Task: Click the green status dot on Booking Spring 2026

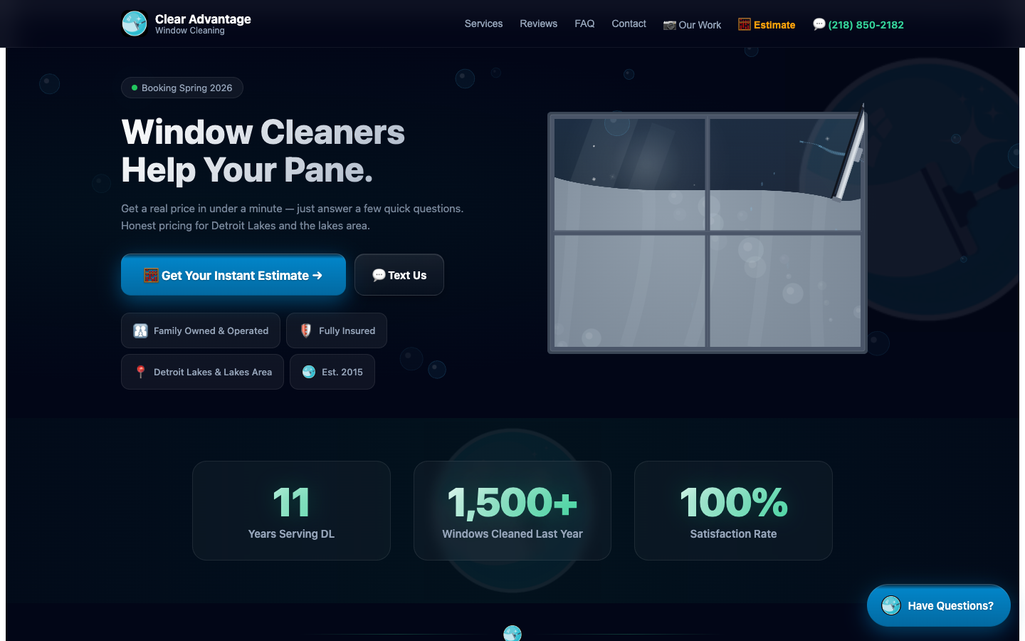Action: 133,88
